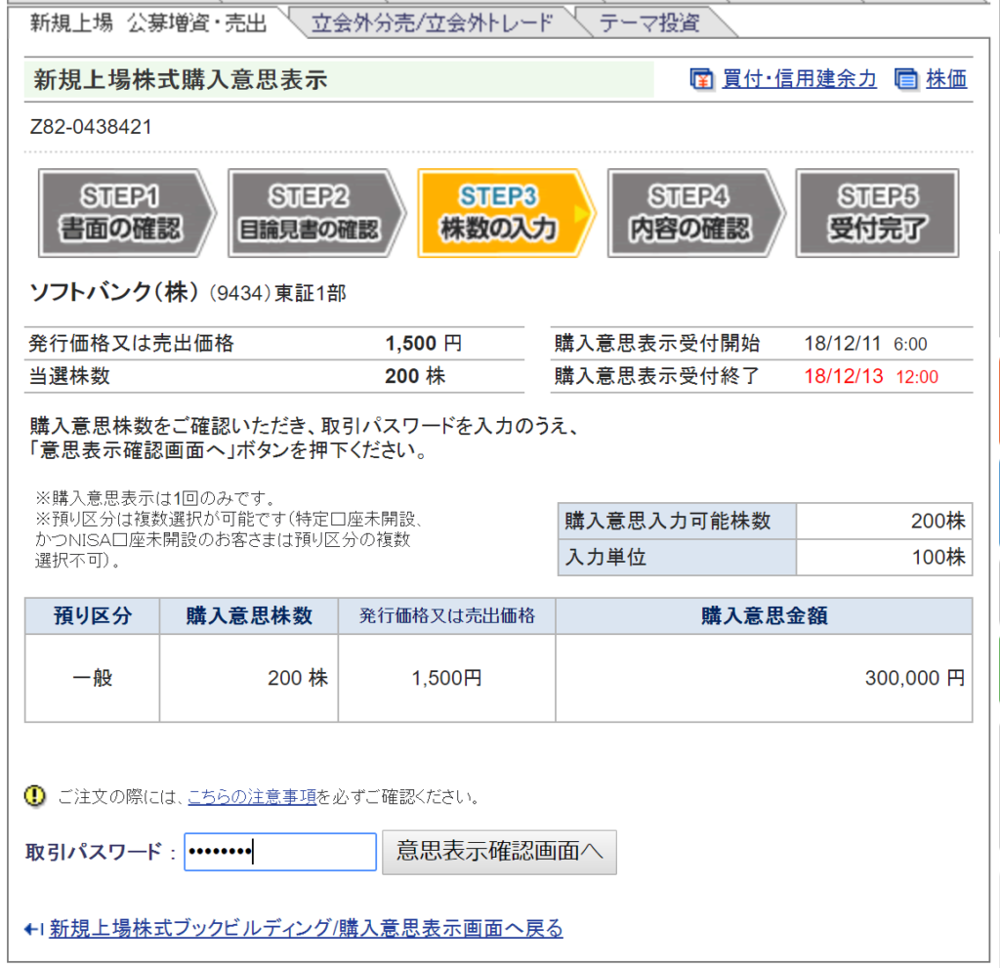Click the 発行価格又は売出価格 value 1,500 円
The width and height of the screenshot is (1000, 968).
(424, 343)
